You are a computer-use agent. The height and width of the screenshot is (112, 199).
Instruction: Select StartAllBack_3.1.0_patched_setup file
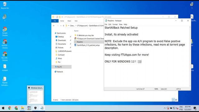tap(87, 45)
